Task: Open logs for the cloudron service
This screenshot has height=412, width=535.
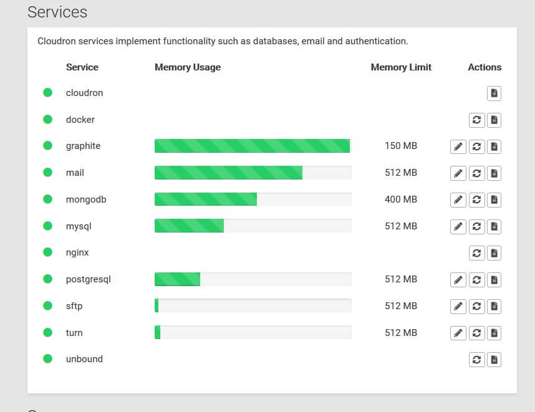Action: [x=494, y=93]
